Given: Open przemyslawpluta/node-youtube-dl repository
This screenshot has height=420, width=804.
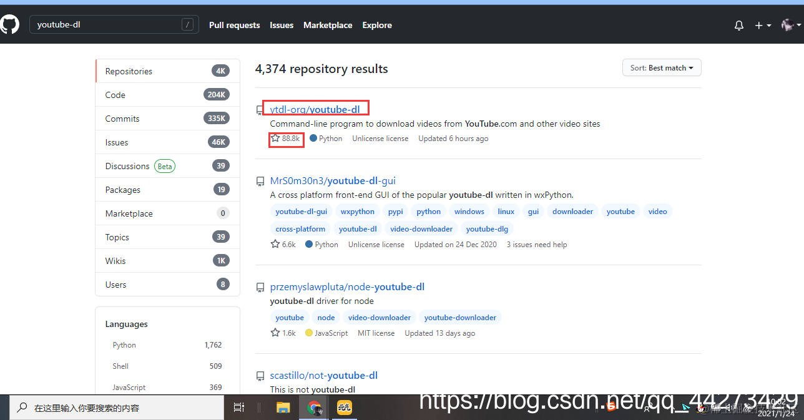Looking at the screenshot, I should (x=347, y=287).
